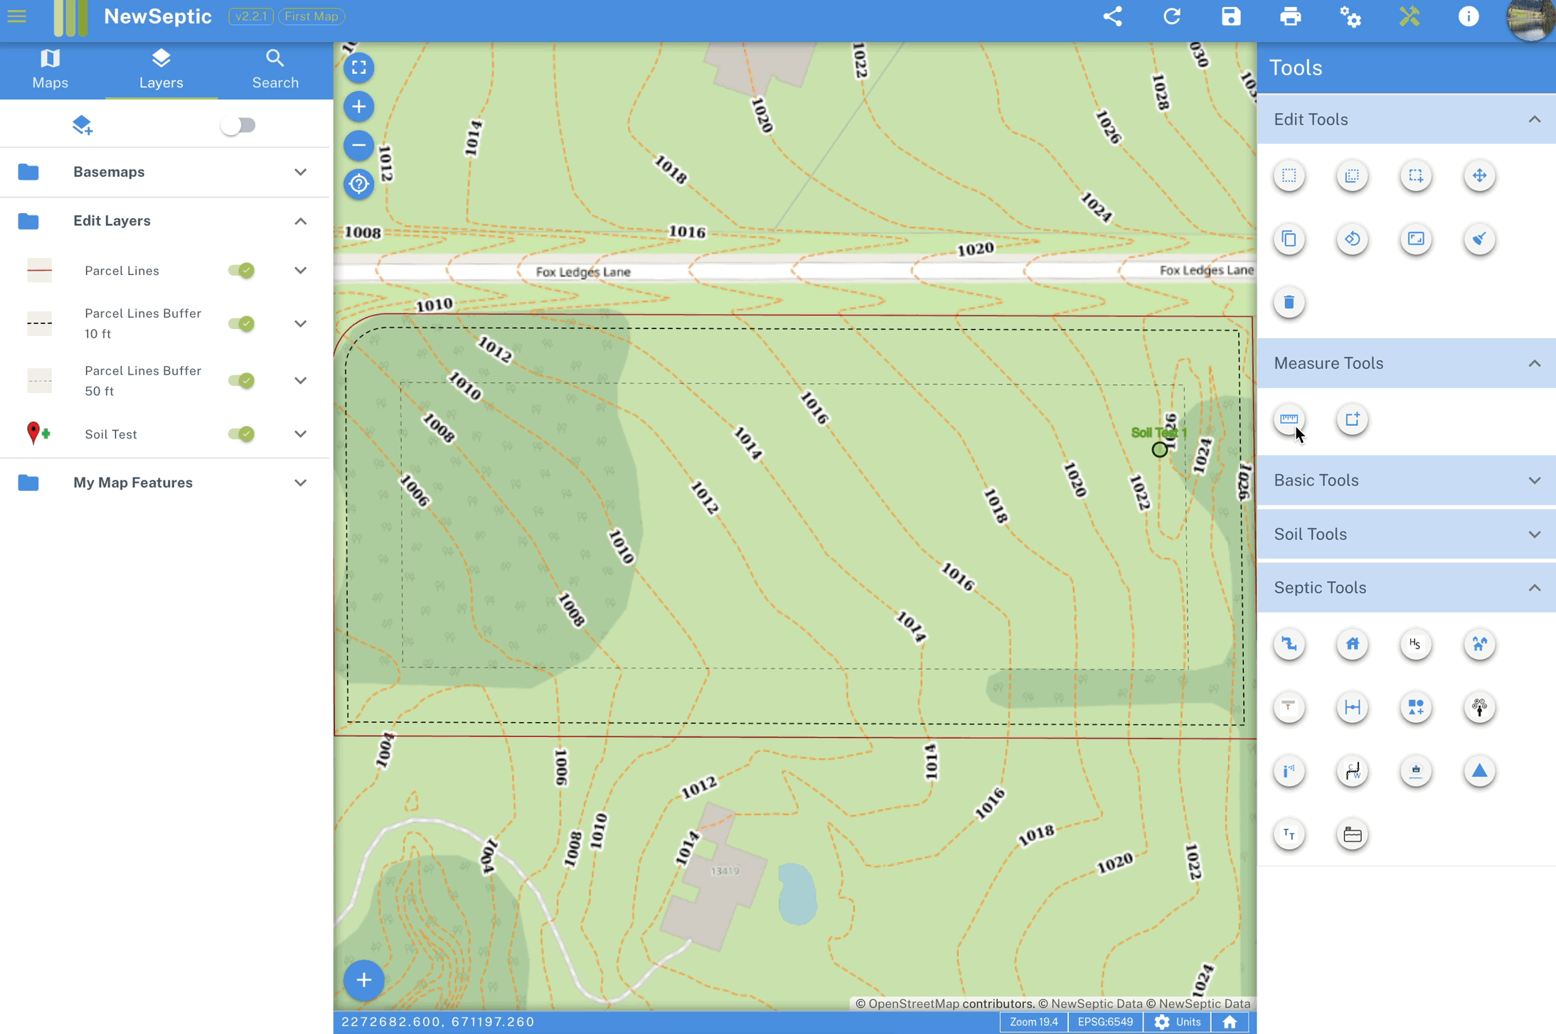Viewport: 1556px width, 1034px height.
Task: Collapse the Measure Tools section
Action: [1407, 364]
